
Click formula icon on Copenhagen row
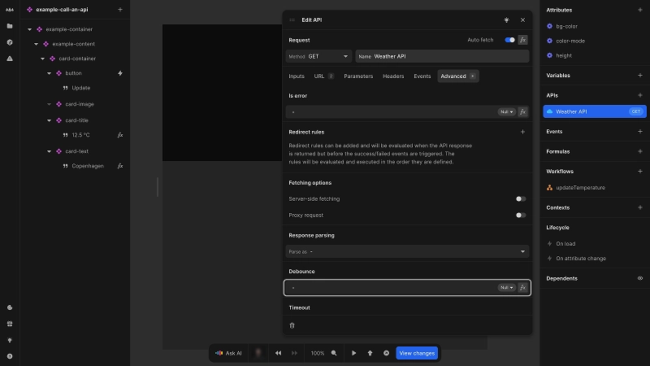click(x=119, y=166)
